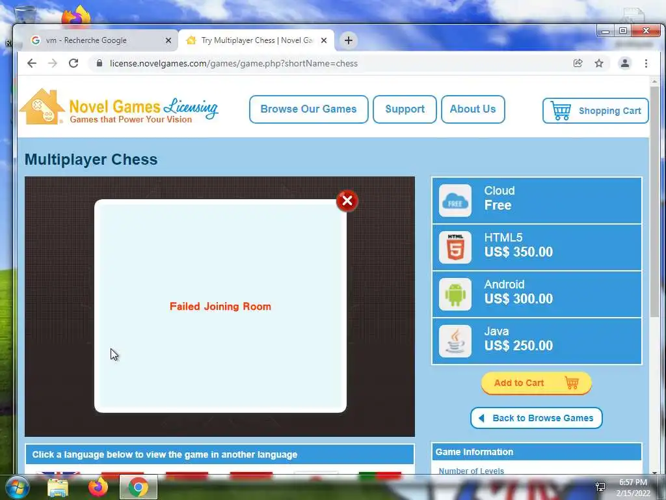Bookmark this page with star
This screenshot has width=666, height=500.
click(599, 63)
